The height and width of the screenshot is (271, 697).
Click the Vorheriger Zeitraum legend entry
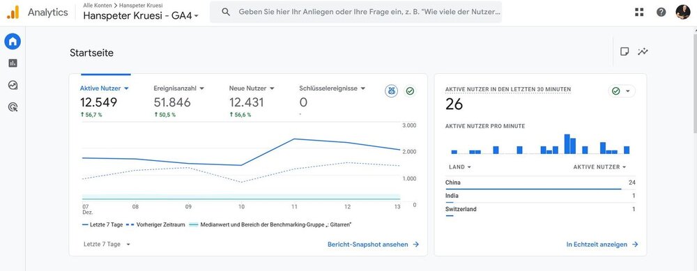click(155, 225)
